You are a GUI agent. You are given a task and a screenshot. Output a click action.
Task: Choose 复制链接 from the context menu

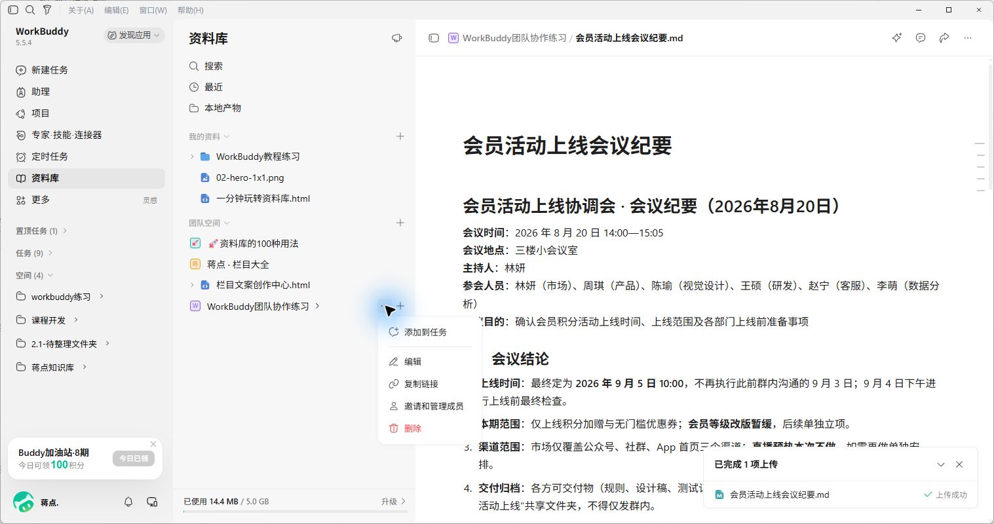point(430,384)
